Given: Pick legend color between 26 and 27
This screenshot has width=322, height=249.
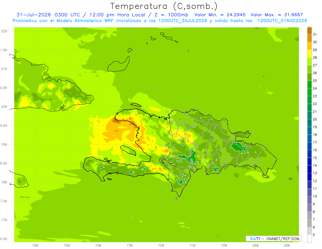Looking at the screenshot, I should click(309, 69).
